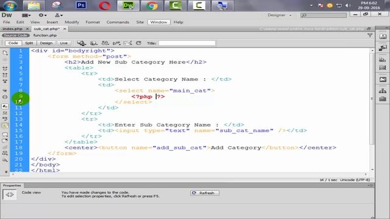The width and height of the screenshot is (390, 219).
Task: Switch to Split view
Action: [29, 43]
